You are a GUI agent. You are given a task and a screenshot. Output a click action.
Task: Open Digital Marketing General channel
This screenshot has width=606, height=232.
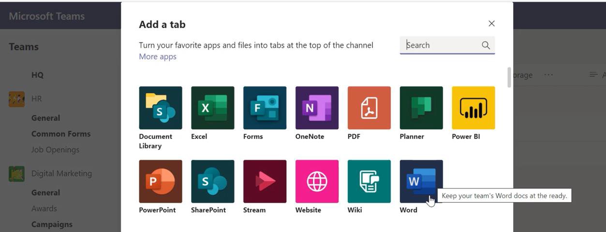click(x=45, y=192)
